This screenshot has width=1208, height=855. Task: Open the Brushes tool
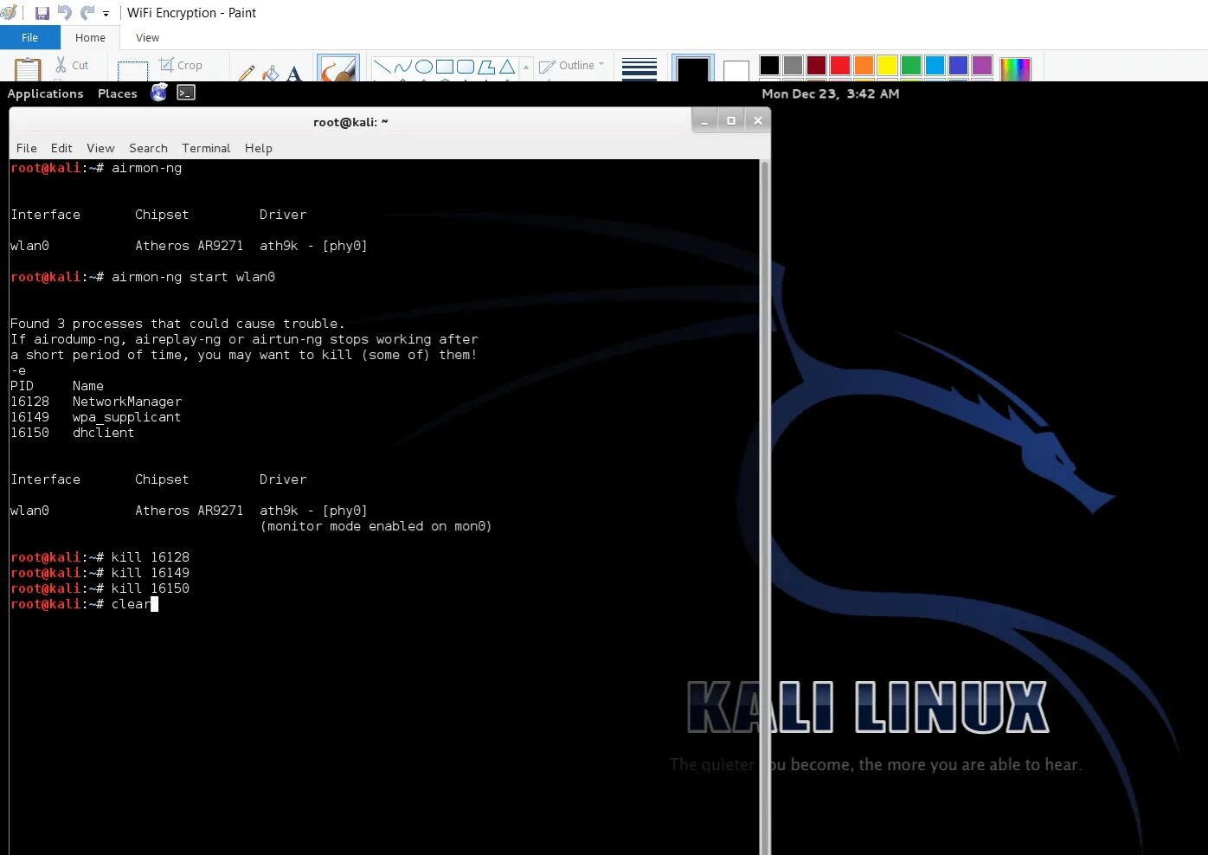pos(337,69)
